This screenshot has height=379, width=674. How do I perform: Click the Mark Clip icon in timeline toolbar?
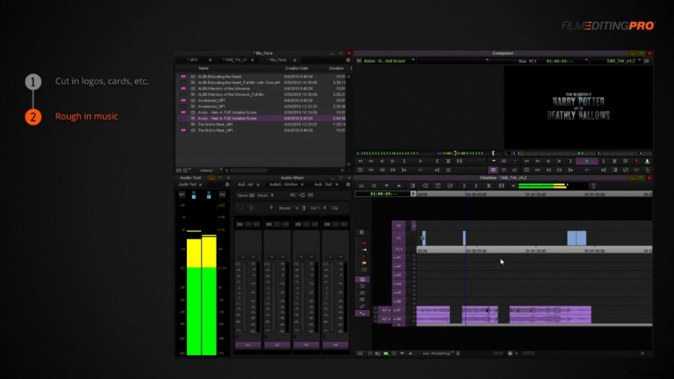[489, 186]
